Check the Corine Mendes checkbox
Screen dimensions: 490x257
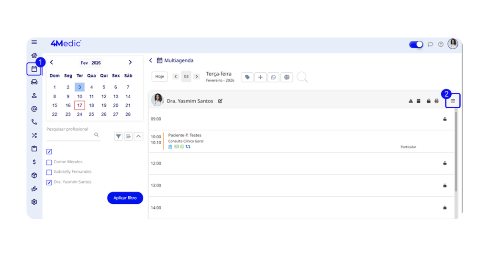click(x=49, y=162)
